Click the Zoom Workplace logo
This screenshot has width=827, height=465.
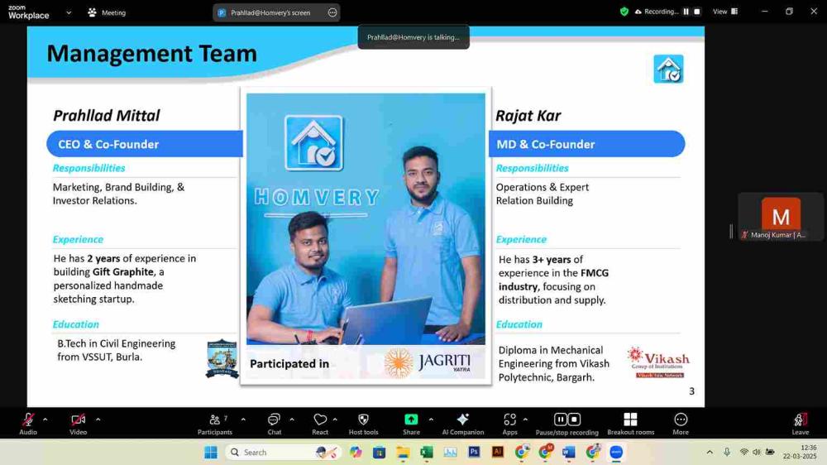[x=28, y=12]
